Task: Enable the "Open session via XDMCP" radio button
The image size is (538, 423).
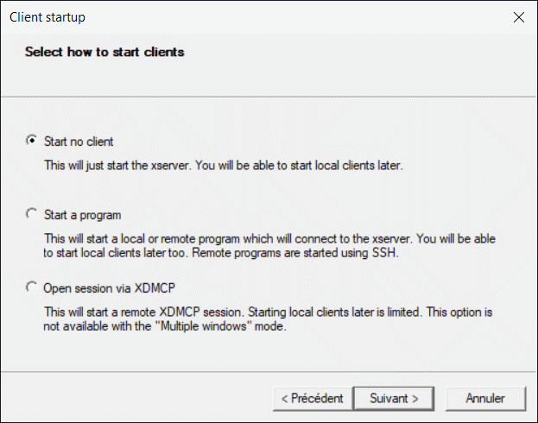Action: click(33, 287)
